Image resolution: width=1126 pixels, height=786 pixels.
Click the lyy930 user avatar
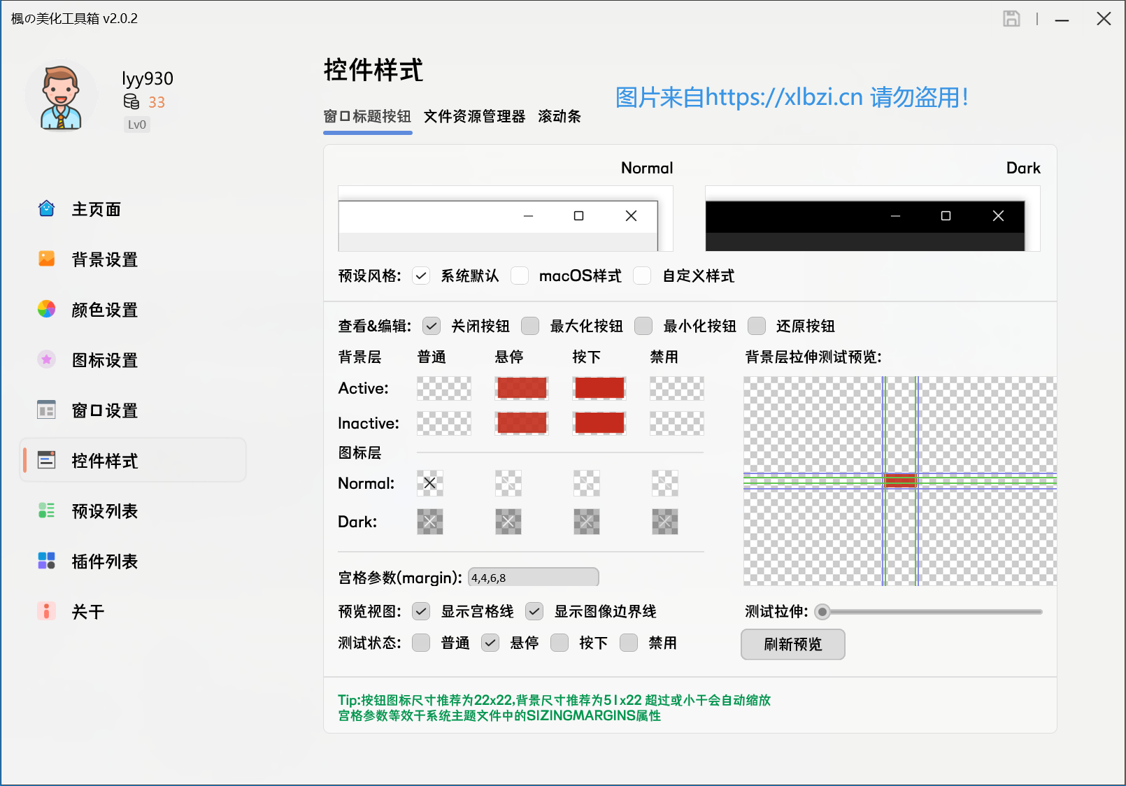coord(61,96)
